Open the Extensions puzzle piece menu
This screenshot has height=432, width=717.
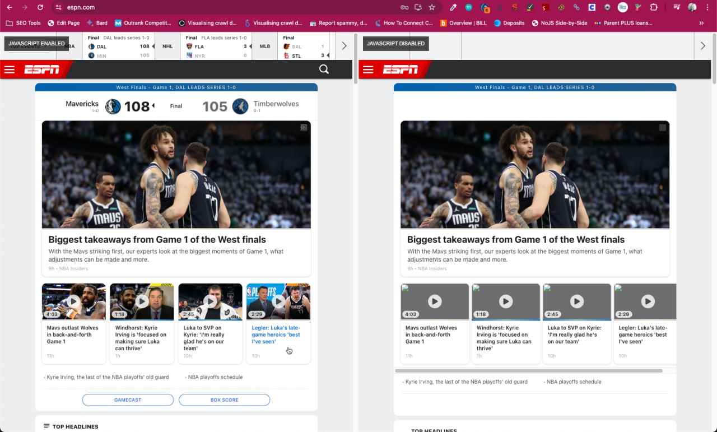point(653,7)
